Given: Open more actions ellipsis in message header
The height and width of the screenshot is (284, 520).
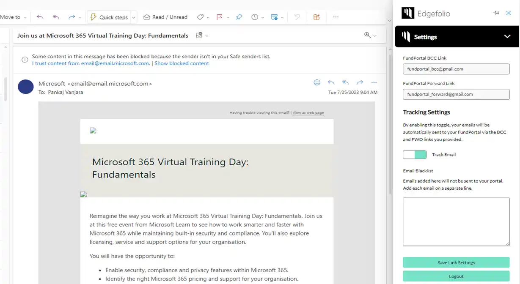Looking at the screenshot, I should click(374, 82).
